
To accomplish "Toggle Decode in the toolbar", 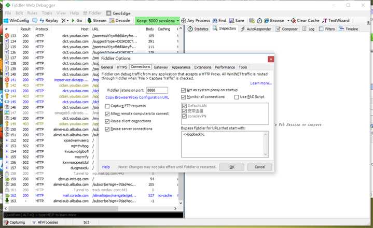I will [x=120, y=21].
